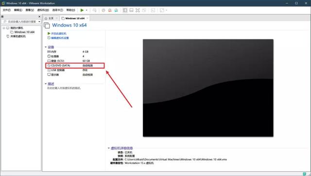The width and height of the screenshot is (311, 176).
Task: Click the USB controller value 存在
Action: 85,70
